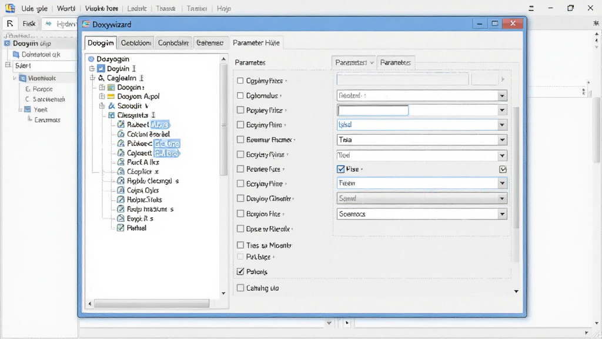The height and width of the screenshot is (339, 602).
Task: Click the tree panel's horizontal scrollbar thumb
Action: click(152, 304)
